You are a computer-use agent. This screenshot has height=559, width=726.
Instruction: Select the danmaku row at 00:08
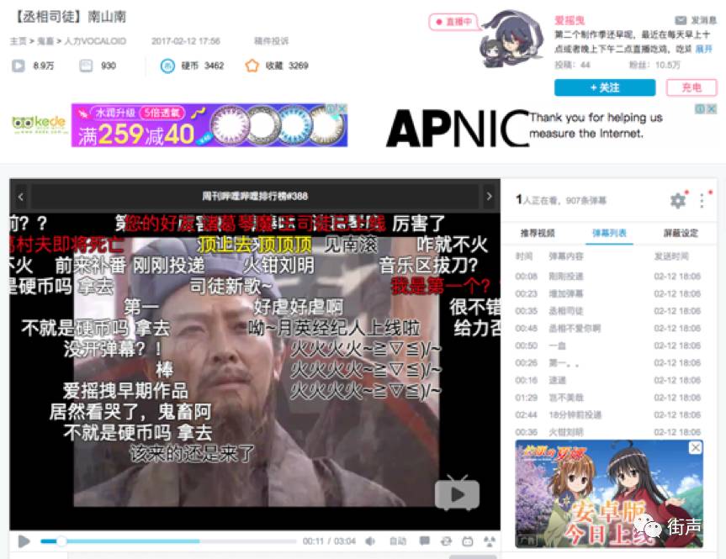608,277
